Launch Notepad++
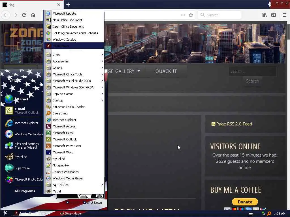This screenshot has height=217, width=290. (74, 165)
